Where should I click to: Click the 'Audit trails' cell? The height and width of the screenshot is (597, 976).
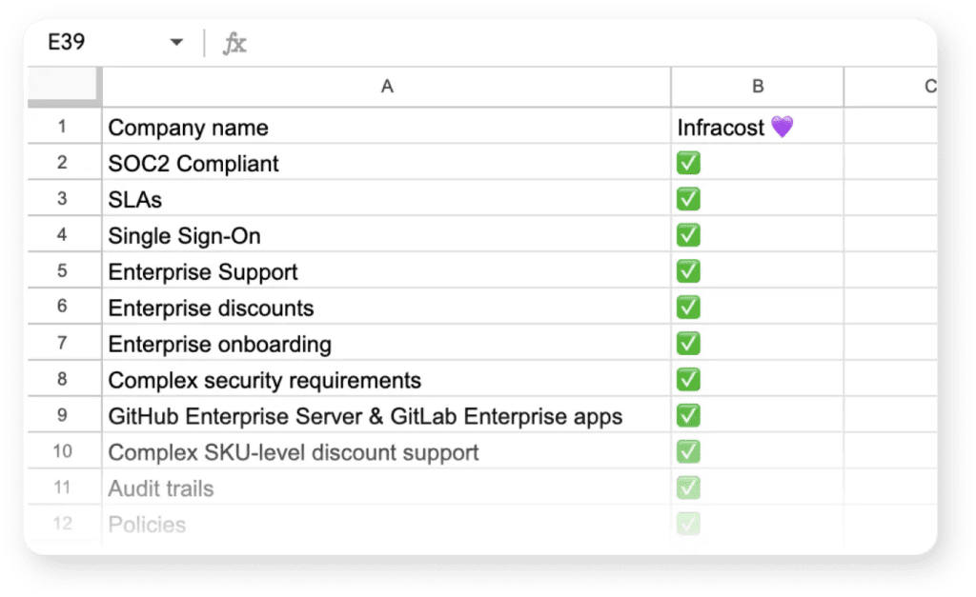[x=387, y=487]
